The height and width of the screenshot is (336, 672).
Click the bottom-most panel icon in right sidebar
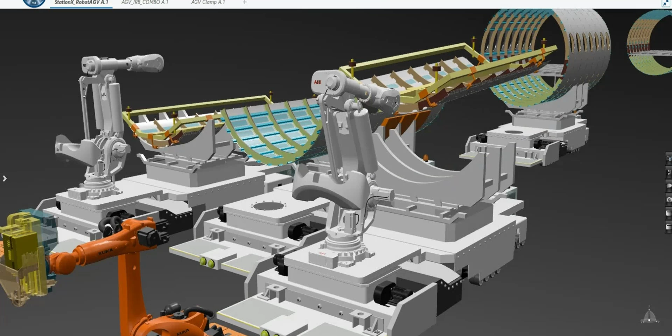pyautogui.click(x=668, y=227)
